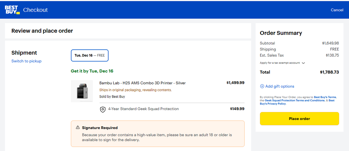Click the Add gift options text link

coord(280,86)
